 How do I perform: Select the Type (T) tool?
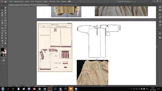pos(5,15)
